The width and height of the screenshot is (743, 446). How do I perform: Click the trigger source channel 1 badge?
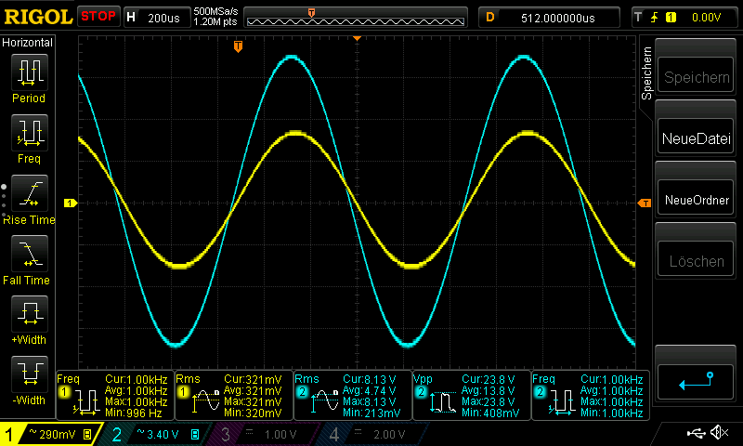[x=671, y=18]
